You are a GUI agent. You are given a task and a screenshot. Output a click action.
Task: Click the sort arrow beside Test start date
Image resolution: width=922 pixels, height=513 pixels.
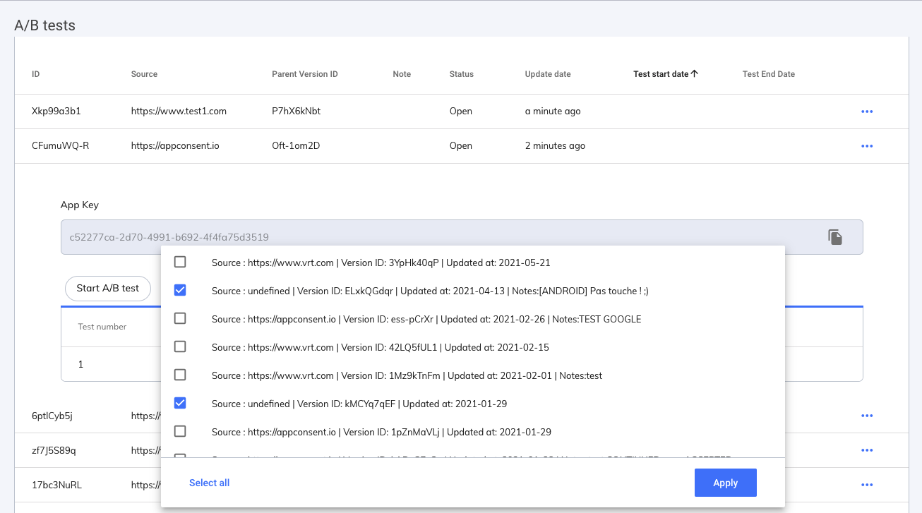(695, 74)
